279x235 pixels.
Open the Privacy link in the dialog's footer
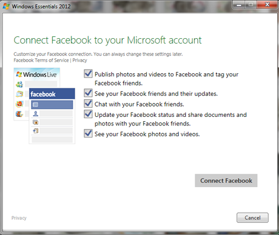pos(19,218)
